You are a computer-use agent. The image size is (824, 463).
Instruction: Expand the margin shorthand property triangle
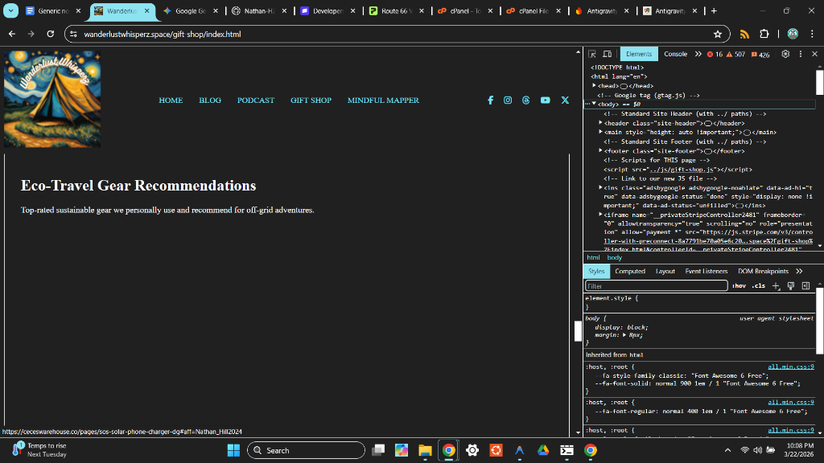pyautogui.click(x=624, y=334)
